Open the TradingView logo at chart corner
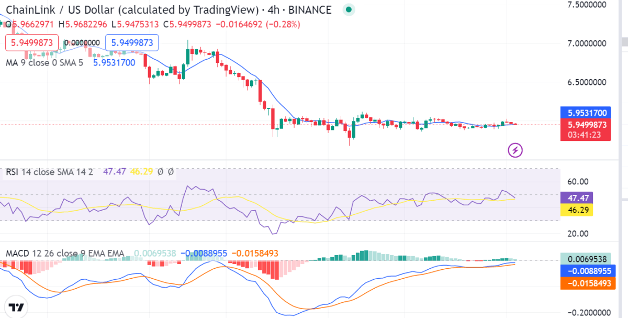Screen dimensions: 628x318 15,307
